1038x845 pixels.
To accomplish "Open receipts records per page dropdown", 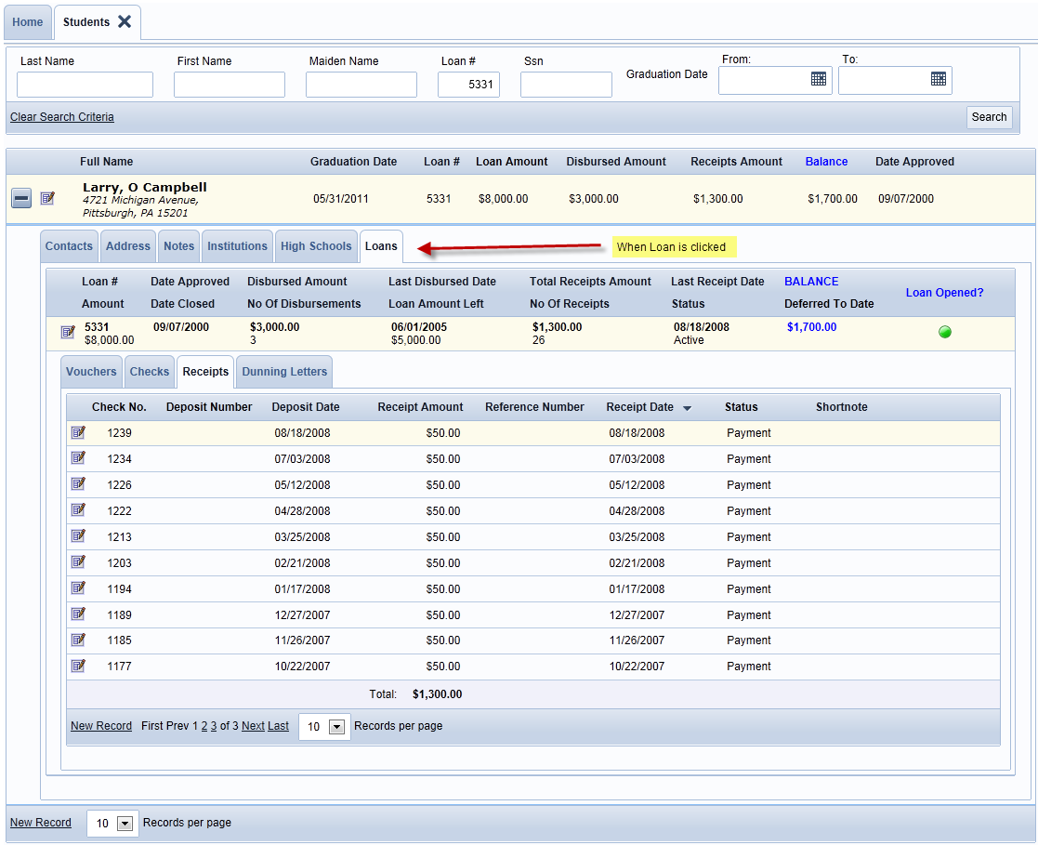I will coord(336,727).
